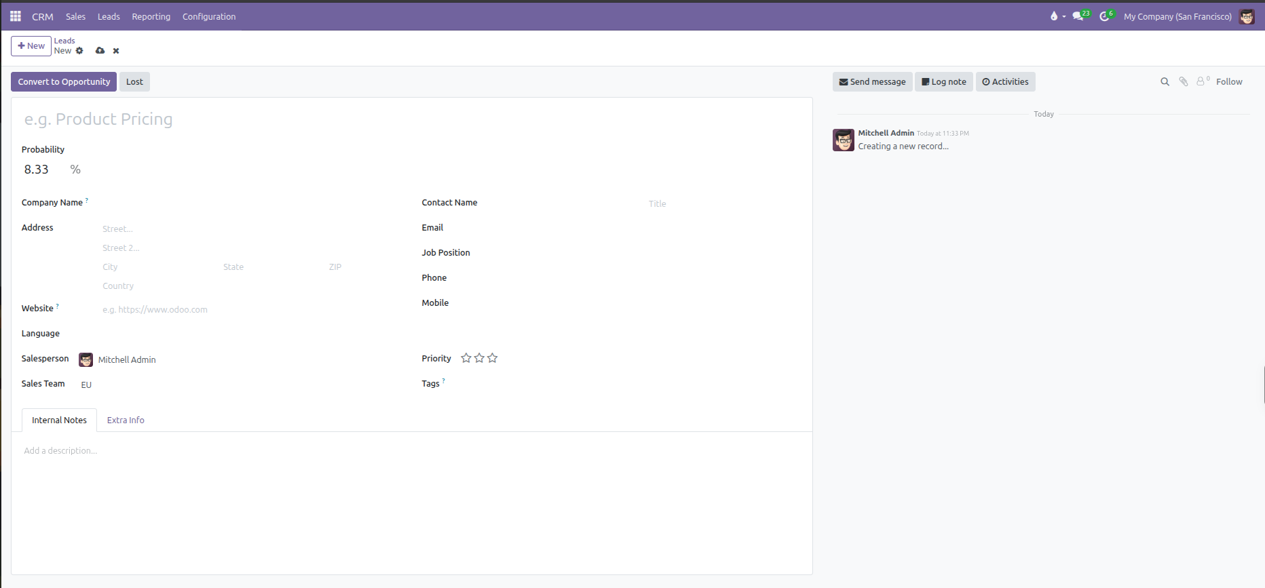Open the apps grid menu
The height and width of the screenshot is (588, 1265).
[x=16, y=16]
